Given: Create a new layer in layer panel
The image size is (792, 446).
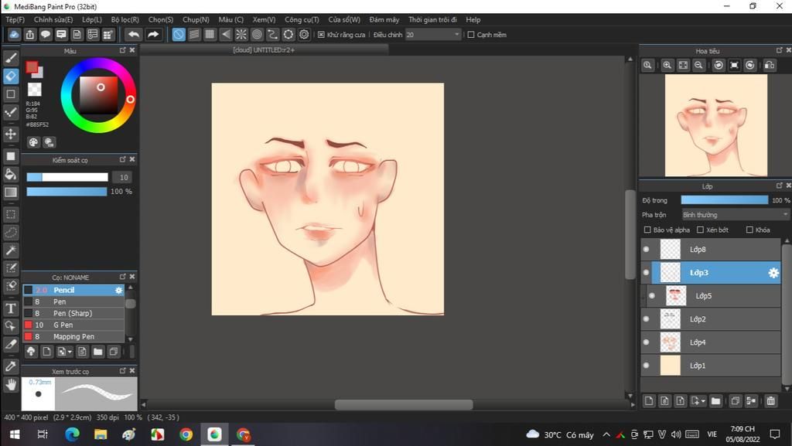Looking at the screenshot, I should point(649,401).
